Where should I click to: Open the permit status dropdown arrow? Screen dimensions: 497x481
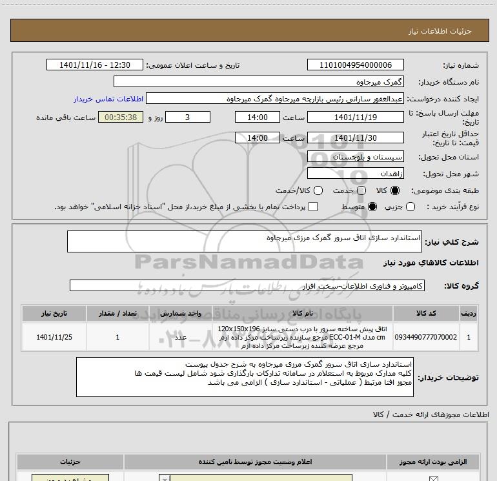(165, 478)
